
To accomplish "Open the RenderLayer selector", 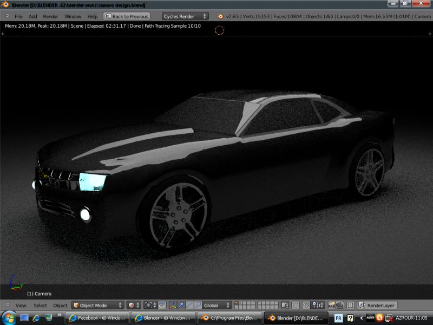I will pyautogui.click(x=377, y=305).
